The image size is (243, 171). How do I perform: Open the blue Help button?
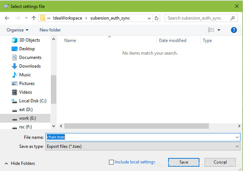click(234, 30)
